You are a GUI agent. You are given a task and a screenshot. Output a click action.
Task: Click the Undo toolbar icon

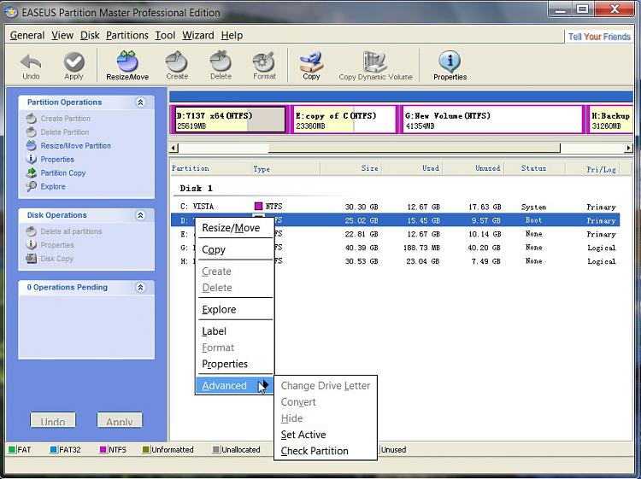tap(31, 65)
